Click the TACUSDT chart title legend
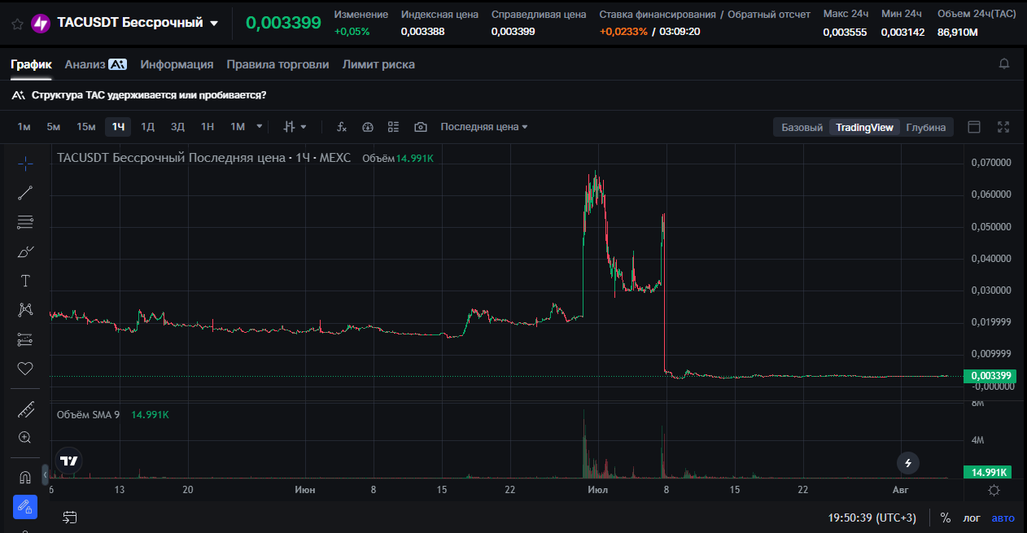 (x=203, y=158)
